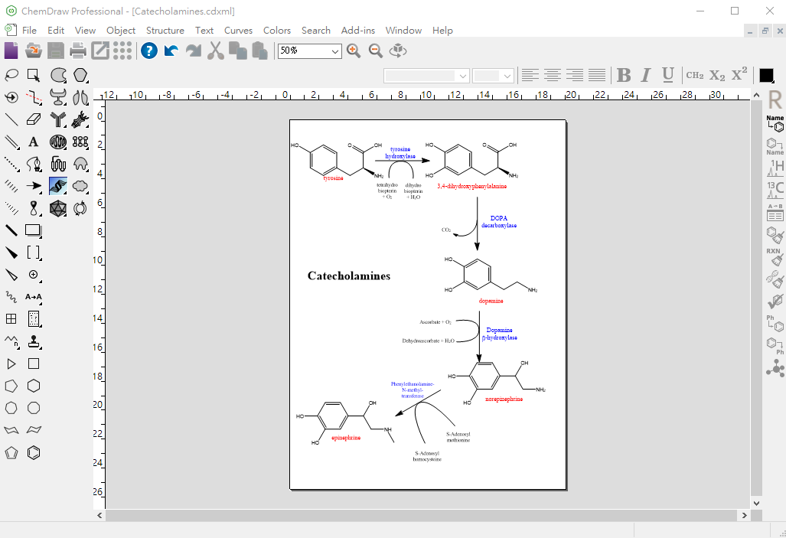Choose the Eraser tool
This screenshot has width=786, height=538.
34,119
